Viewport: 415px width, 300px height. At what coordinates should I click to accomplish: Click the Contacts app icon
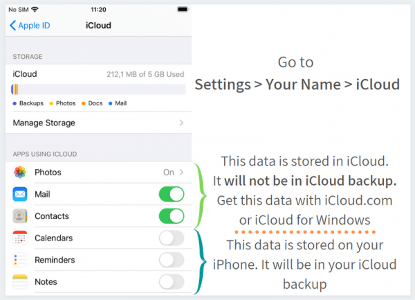(20, 216)
